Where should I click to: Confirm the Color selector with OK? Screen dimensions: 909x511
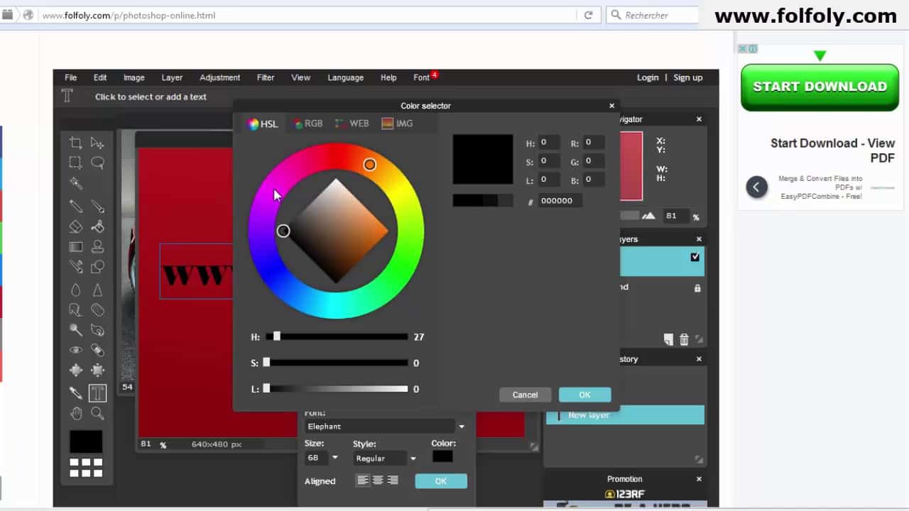coord(584,395)
